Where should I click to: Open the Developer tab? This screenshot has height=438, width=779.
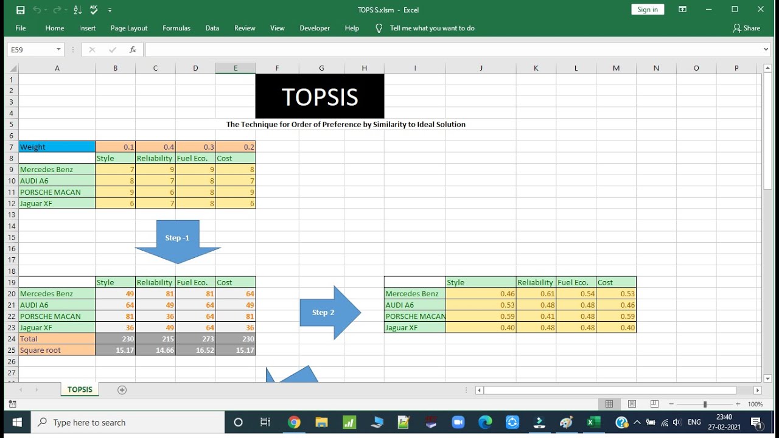coord(315,28)
